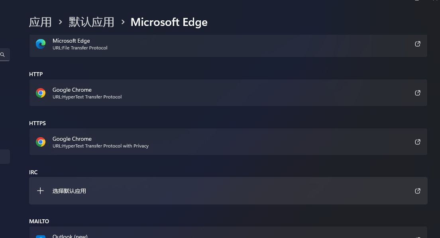Open the Outlook (new) MAILTO entry
The width and height of the screenshot is (440, 238).
tap(70, 236)
